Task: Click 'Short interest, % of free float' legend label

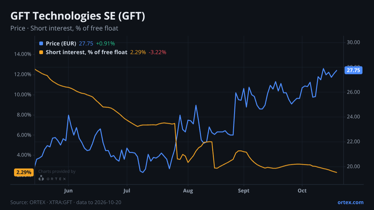Action: 87,52
